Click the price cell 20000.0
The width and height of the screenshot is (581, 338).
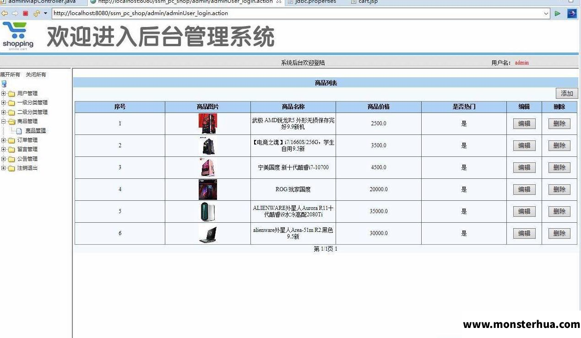[x=379, y=189]
